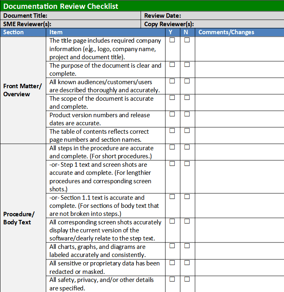Image resolution: width=284 pixels, height=292 pixels.
Task: Mark N for known audiences described thoroughly
Action: (187, 81)
